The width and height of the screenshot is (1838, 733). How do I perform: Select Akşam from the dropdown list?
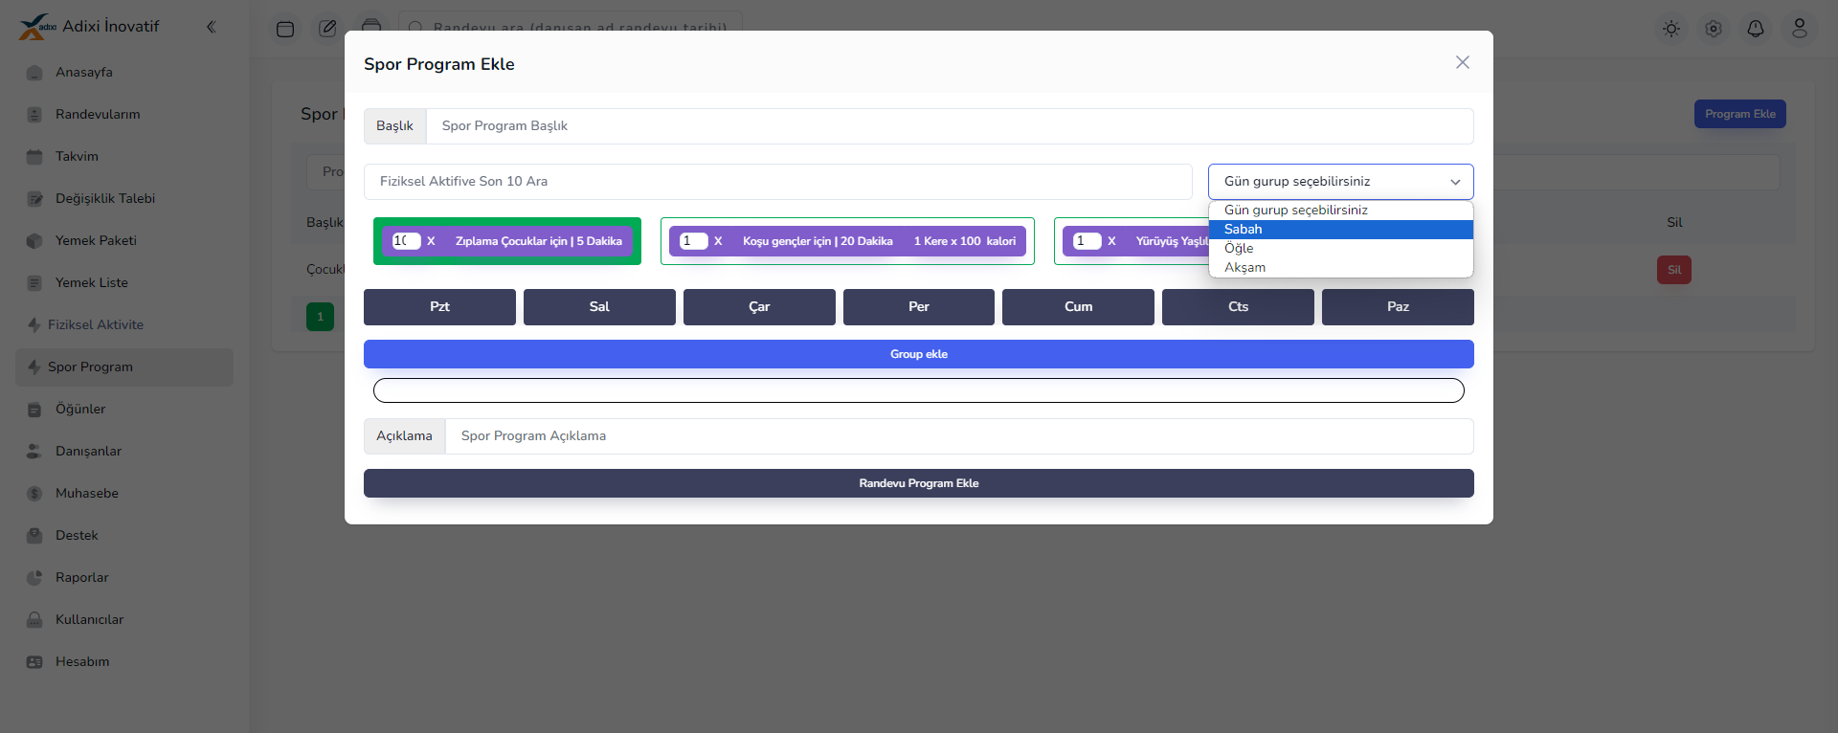click(1340, 268)
